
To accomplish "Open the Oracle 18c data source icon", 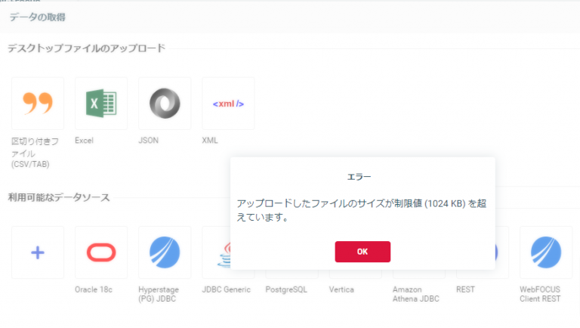I will tap(101, 252).
